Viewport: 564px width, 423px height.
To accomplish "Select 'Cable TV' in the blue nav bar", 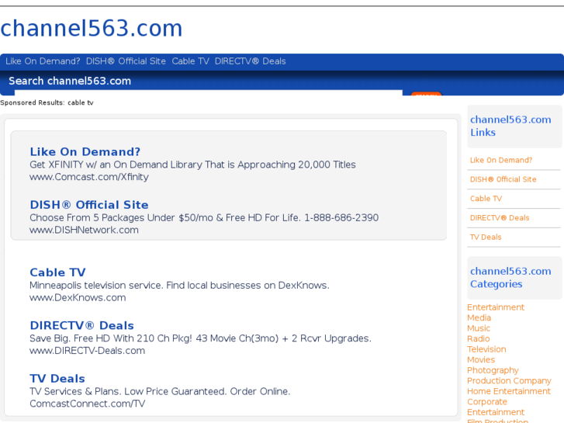I will [x=190, y=61].
